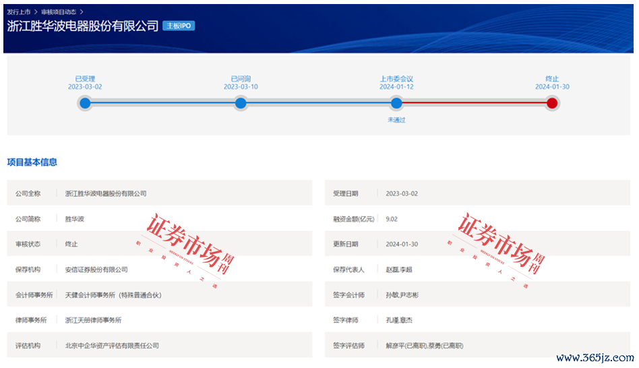Click the 签字评估师 field label

click(x=349, y=346)
